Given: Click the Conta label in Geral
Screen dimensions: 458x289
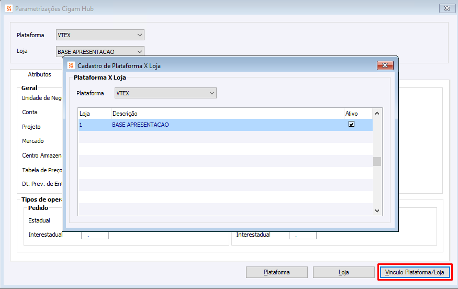Looking at the screenshot, I should 30,112.
